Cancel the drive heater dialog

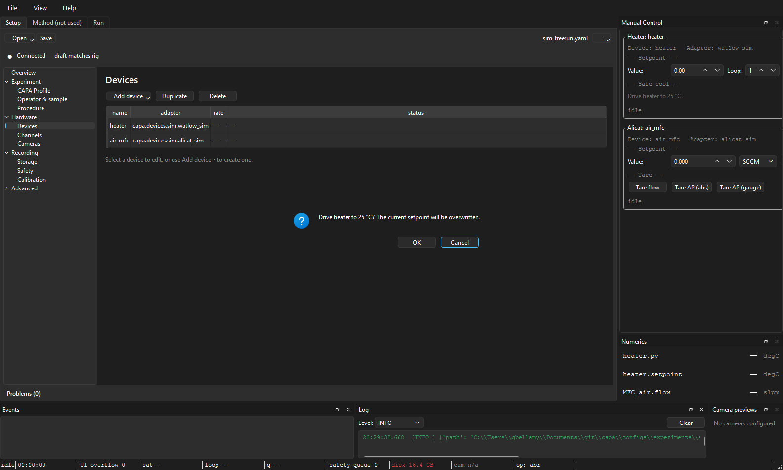460,243
